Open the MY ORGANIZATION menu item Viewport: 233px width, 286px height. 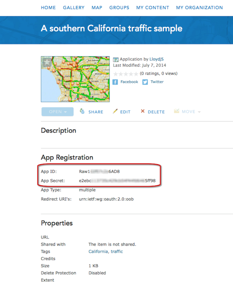199,8
